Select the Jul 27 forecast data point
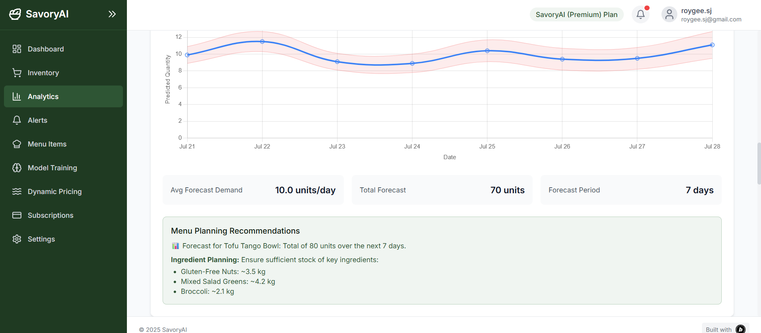Image resolution: width=761 pixels, height=333 pixels. (x=637, y=58)
